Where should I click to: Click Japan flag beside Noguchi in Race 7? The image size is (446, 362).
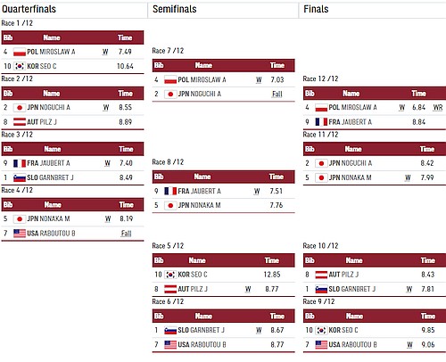pos(170,95)
